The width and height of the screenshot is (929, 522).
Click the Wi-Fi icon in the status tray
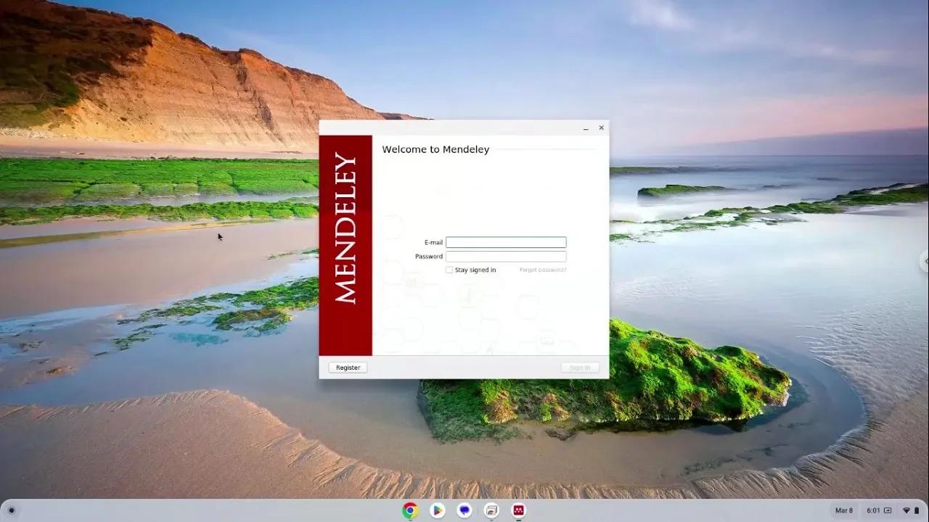(x=907, y=510)
